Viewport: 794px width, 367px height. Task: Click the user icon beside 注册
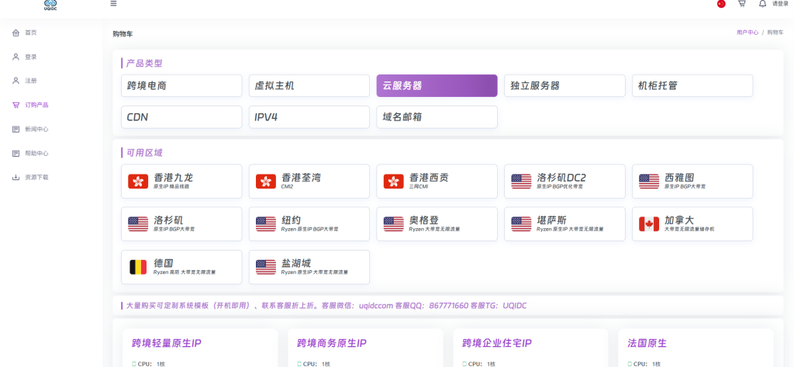point(16,81)
